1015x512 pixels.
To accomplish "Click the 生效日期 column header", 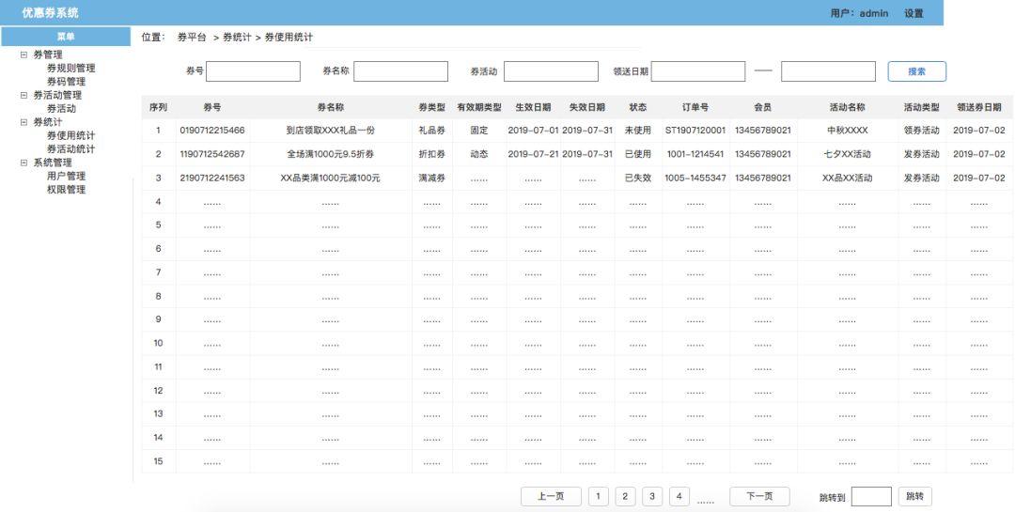I will pos(533,107).
